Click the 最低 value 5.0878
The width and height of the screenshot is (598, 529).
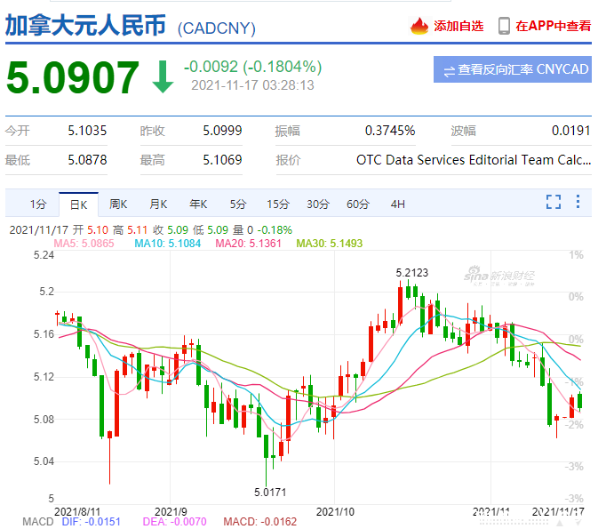[87, 159]
